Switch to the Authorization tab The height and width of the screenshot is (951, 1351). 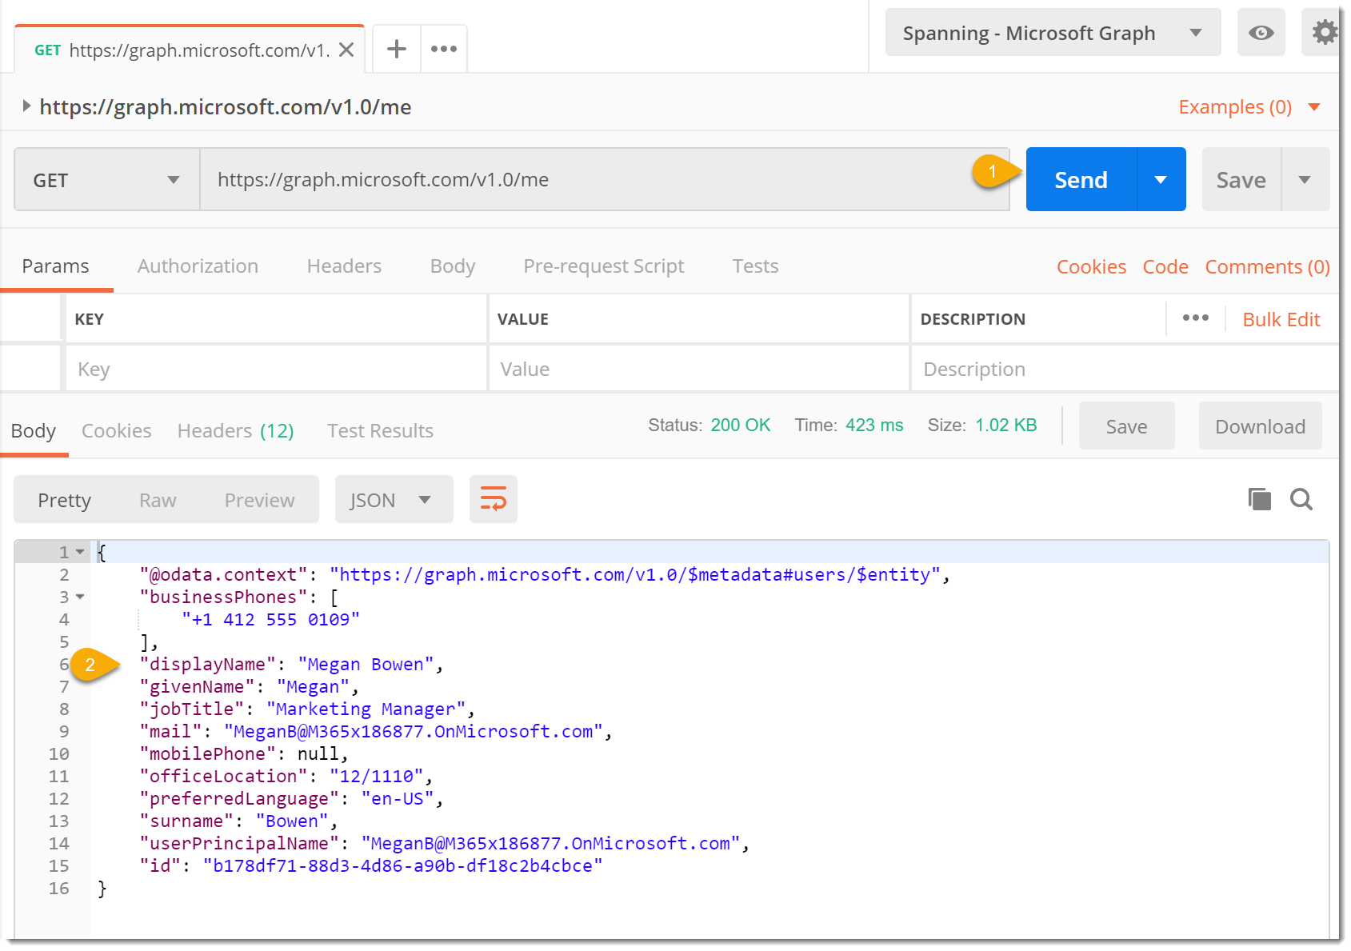198,266
